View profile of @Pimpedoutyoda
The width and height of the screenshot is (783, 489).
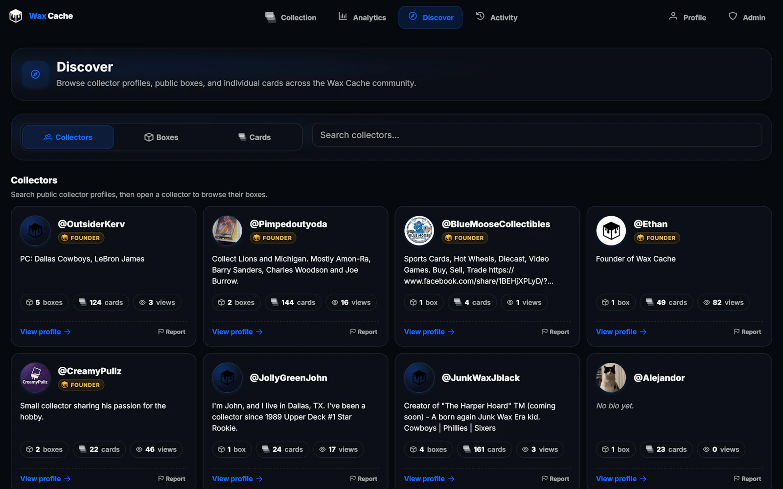pyautogui.click(x=237, y=332)
